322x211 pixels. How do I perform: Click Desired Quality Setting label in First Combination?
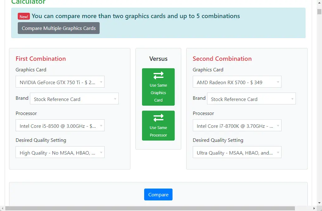click(x=41, y=140)
